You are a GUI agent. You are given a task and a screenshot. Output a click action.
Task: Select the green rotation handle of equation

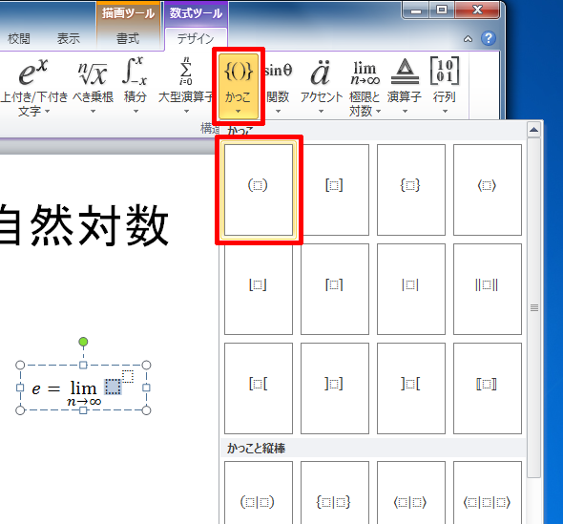click(83, 342)
